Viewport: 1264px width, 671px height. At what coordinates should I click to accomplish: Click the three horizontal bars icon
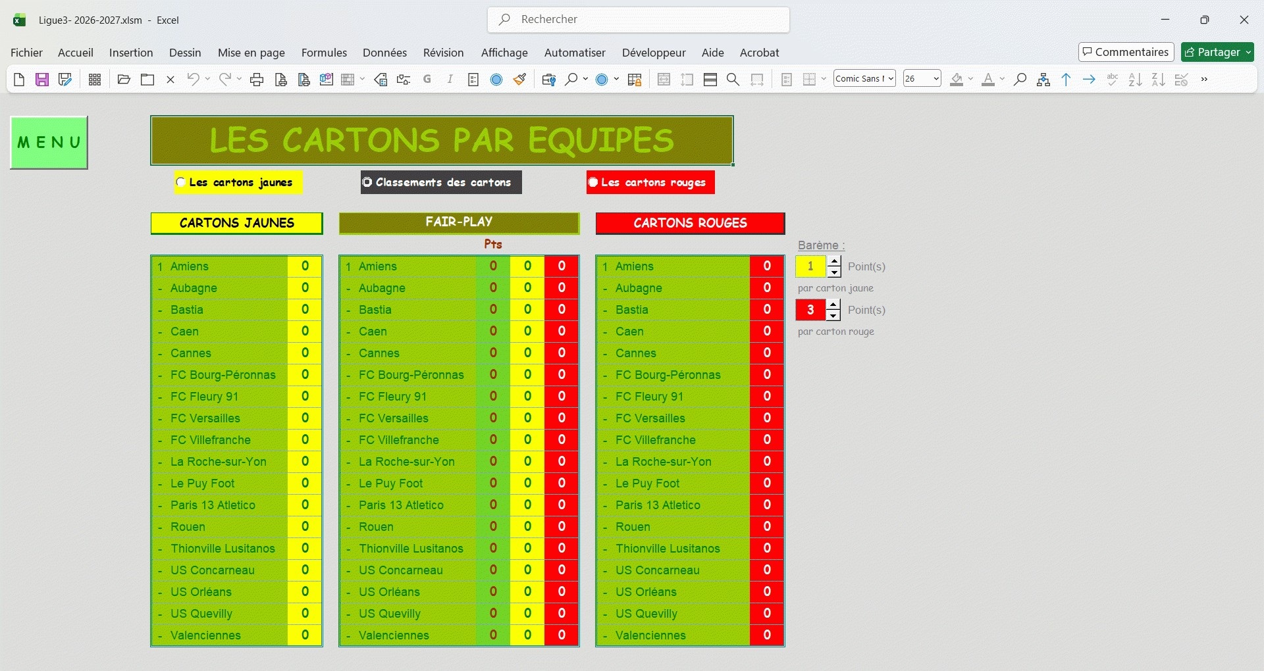tap(710, 80)
